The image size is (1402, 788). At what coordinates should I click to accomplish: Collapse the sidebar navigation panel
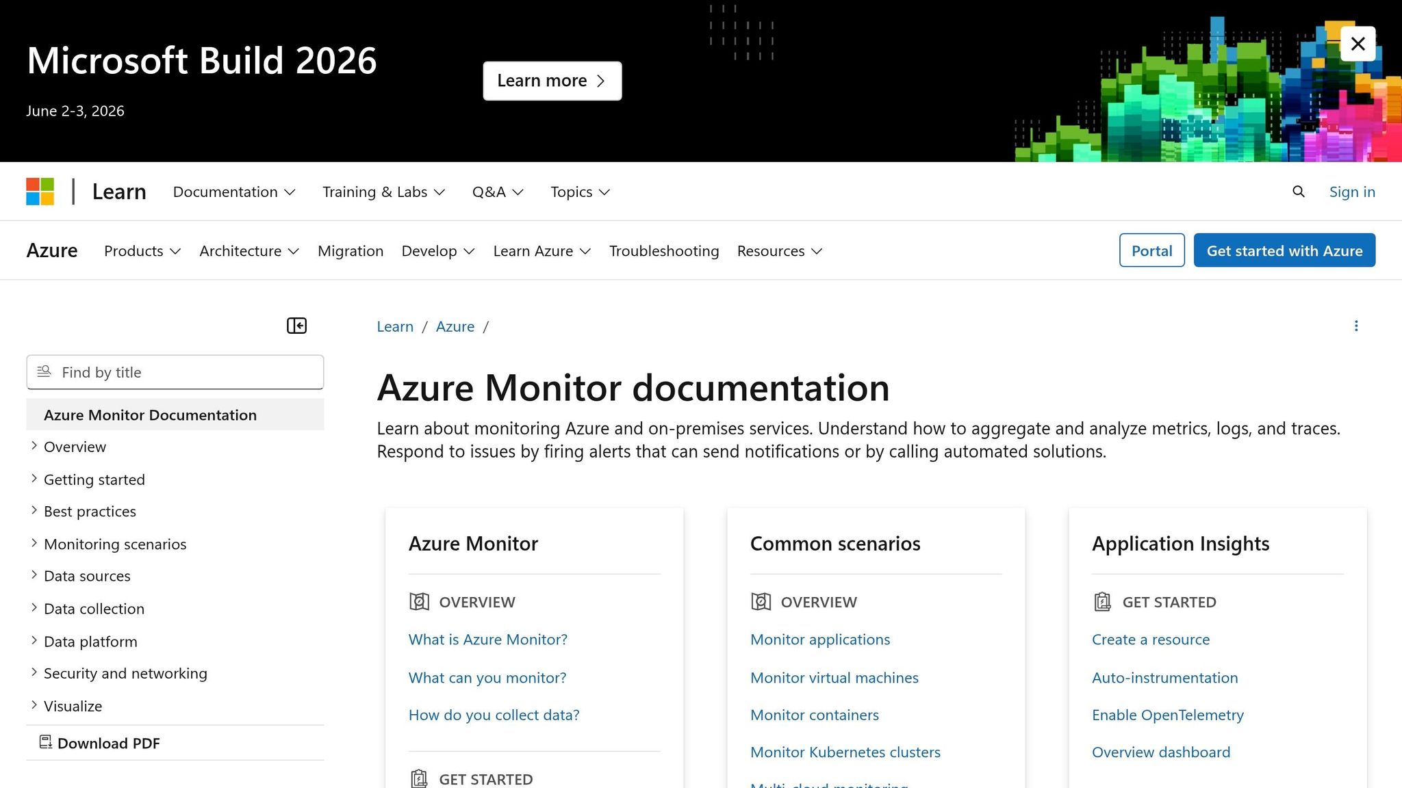coord(296,326)
